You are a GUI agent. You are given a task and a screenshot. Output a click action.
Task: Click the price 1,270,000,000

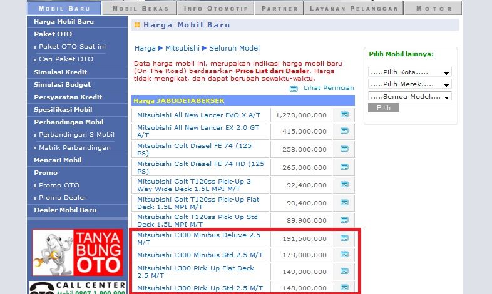tap(301, 115)
